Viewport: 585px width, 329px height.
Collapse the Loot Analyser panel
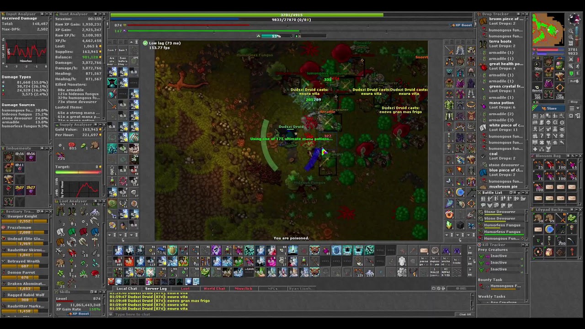point(100,202)
